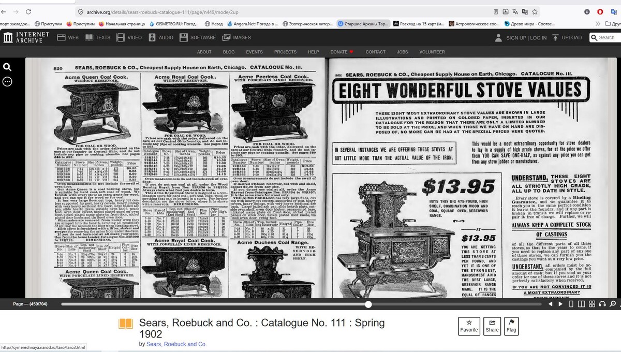This screenshot has height=352, width=621.
Task: Open the GISMETEO.RU bookmark
Action: pyautogui.click(x=173, y=24)
